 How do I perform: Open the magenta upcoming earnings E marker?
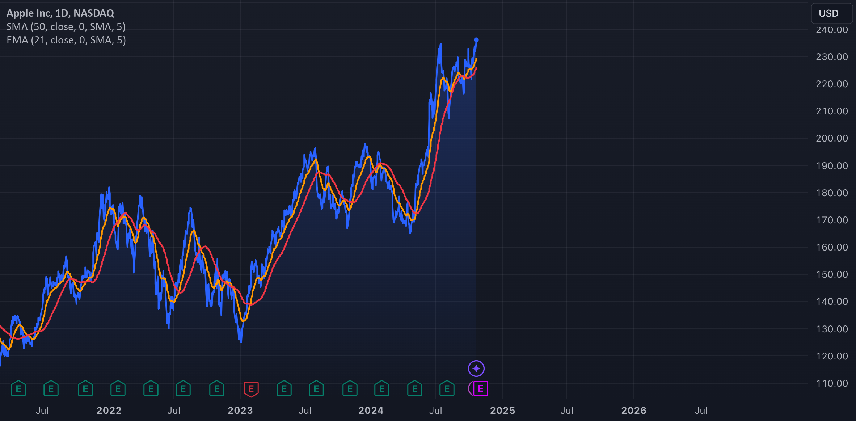(x=481, y=388)
